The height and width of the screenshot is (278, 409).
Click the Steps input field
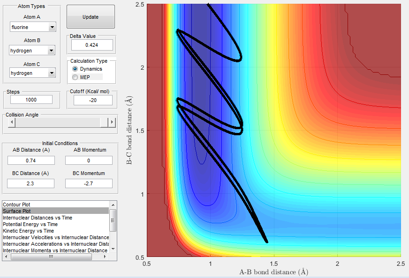tap(31, 100)
